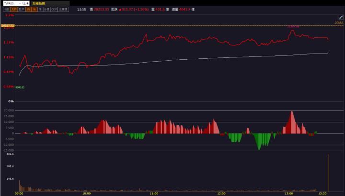Enable the 淨 toggle button

point(40,9)
